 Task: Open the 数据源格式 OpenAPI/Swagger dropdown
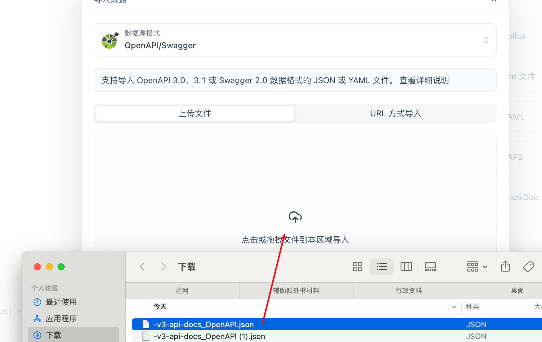[295, 40]
